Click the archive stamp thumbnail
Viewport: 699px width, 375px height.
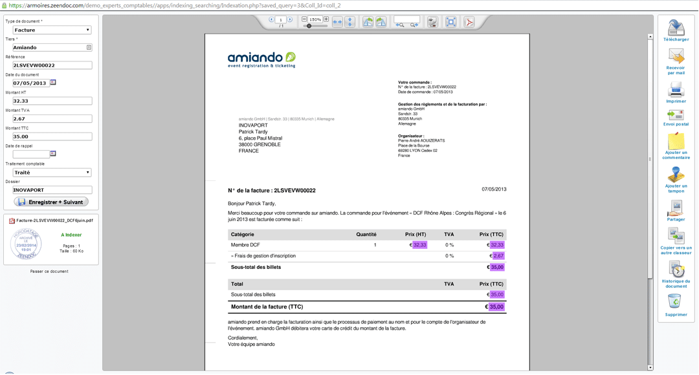coord(26,244)
